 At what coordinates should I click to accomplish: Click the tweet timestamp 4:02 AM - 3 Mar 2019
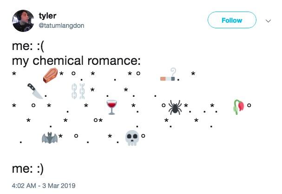pos(44,186)
